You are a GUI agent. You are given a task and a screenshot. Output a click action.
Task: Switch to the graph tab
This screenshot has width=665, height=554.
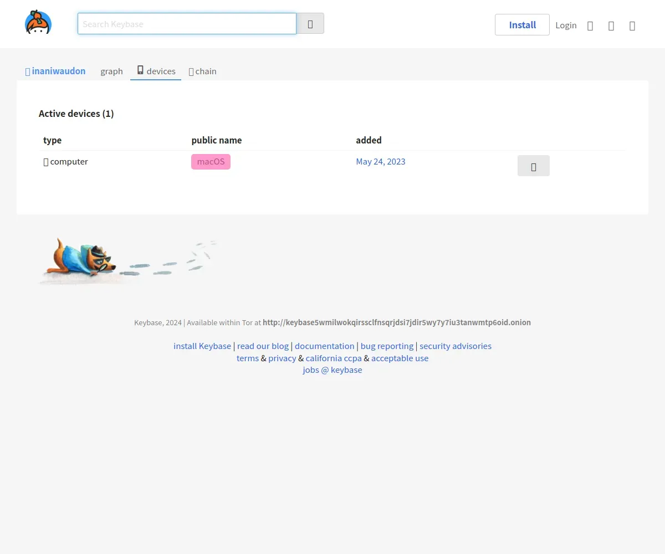111,71
